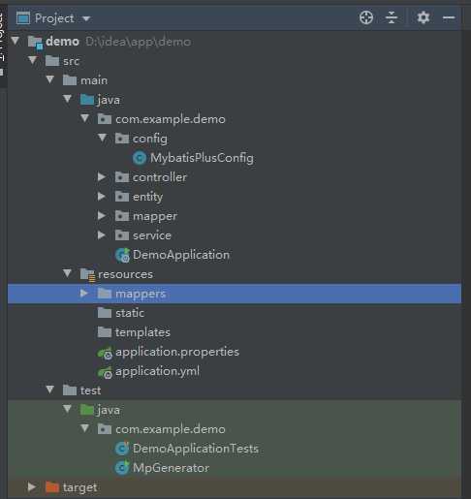Collapse the main folder arrow
The height and width of the screenshot is (499, 471).
[50, 79]
